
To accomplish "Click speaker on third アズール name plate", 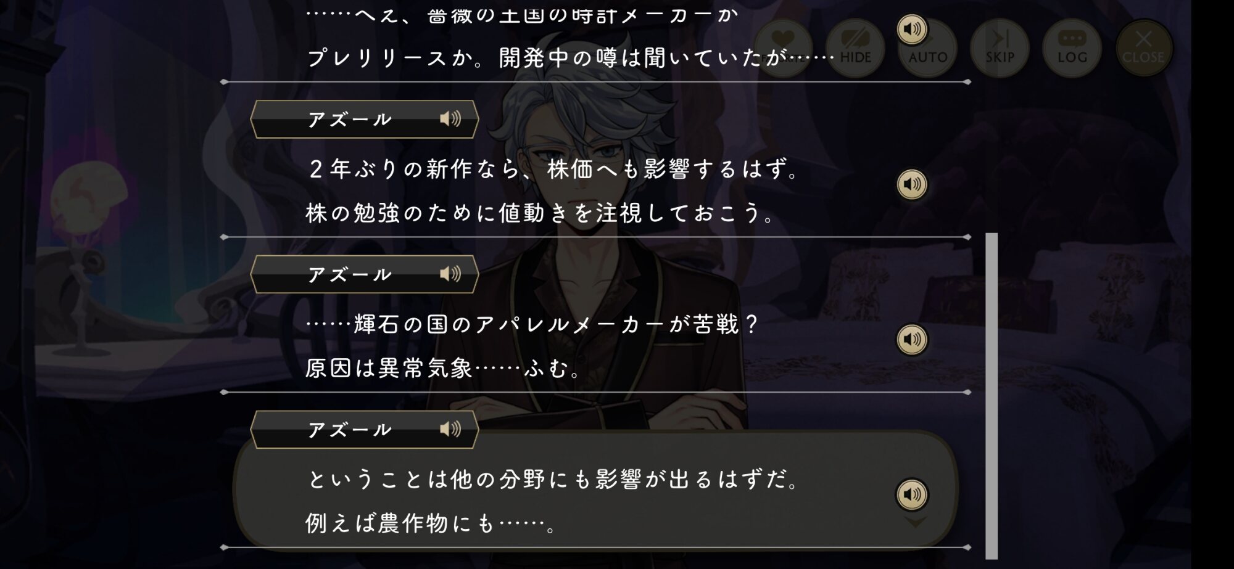I will [450, 429].
